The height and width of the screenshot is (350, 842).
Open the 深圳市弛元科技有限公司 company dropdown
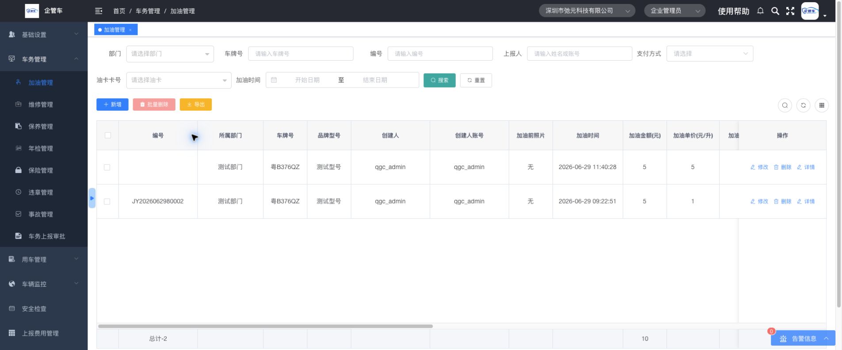click(587, 11)
